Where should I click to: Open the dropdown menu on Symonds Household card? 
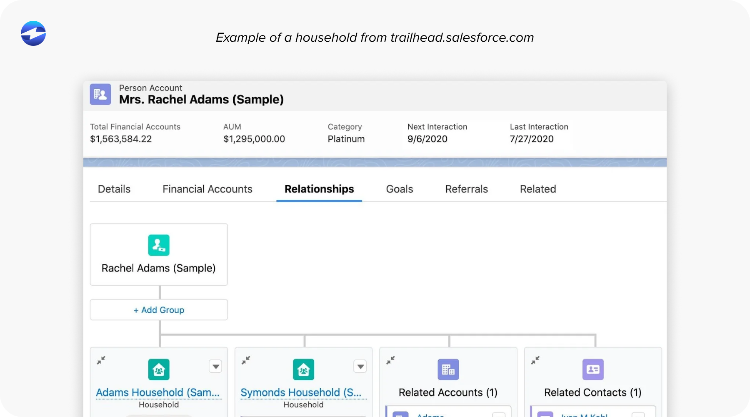tap(360, 367)
